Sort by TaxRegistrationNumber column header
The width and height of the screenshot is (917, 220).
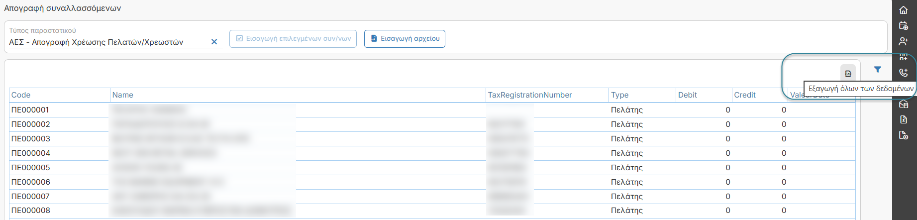[x=547, y=95]
